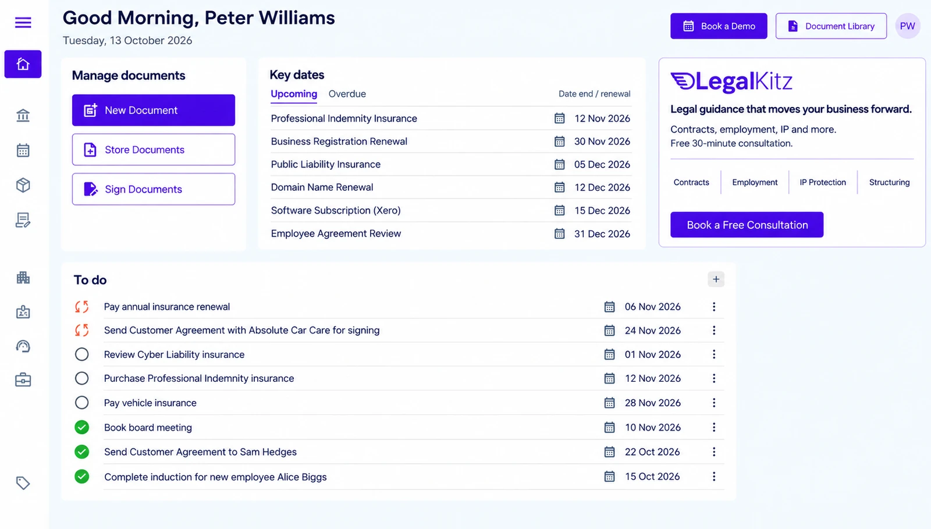Image resolution: width=931 pixels, height=529 pixels.
Task: Open the dashboard gauge sidebar icon
Action: pos(23,346)
